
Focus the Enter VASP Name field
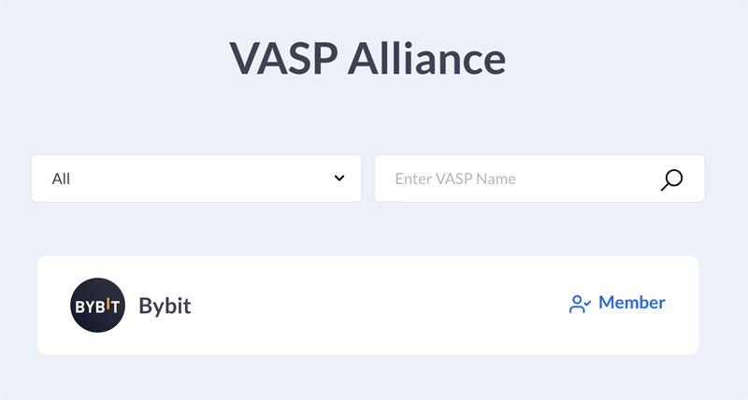539,179
